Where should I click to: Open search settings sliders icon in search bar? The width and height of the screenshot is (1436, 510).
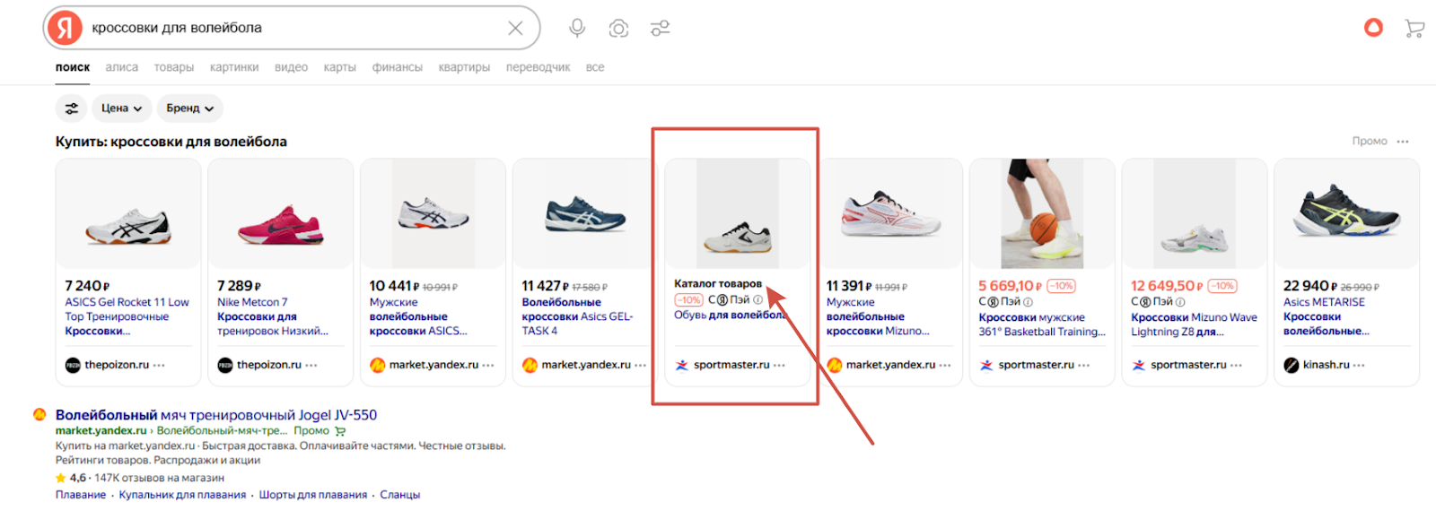click(x=661, y=29)
